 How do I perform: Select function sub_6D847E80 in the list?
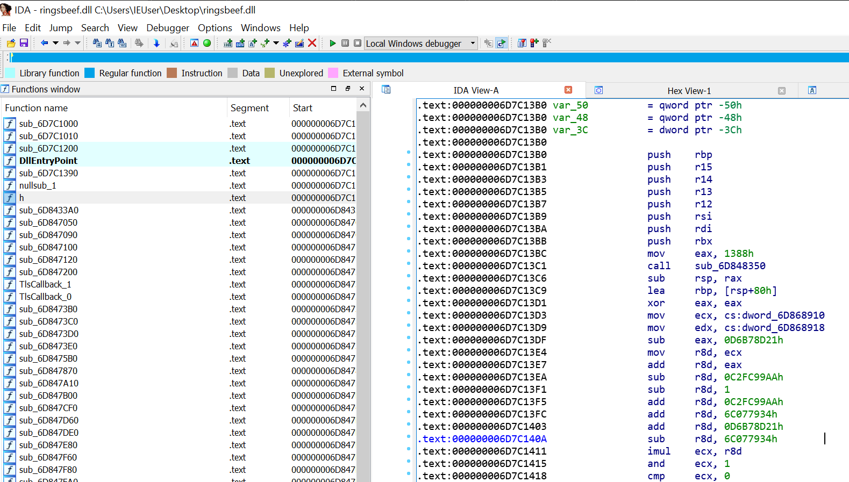tap(179, 445)
